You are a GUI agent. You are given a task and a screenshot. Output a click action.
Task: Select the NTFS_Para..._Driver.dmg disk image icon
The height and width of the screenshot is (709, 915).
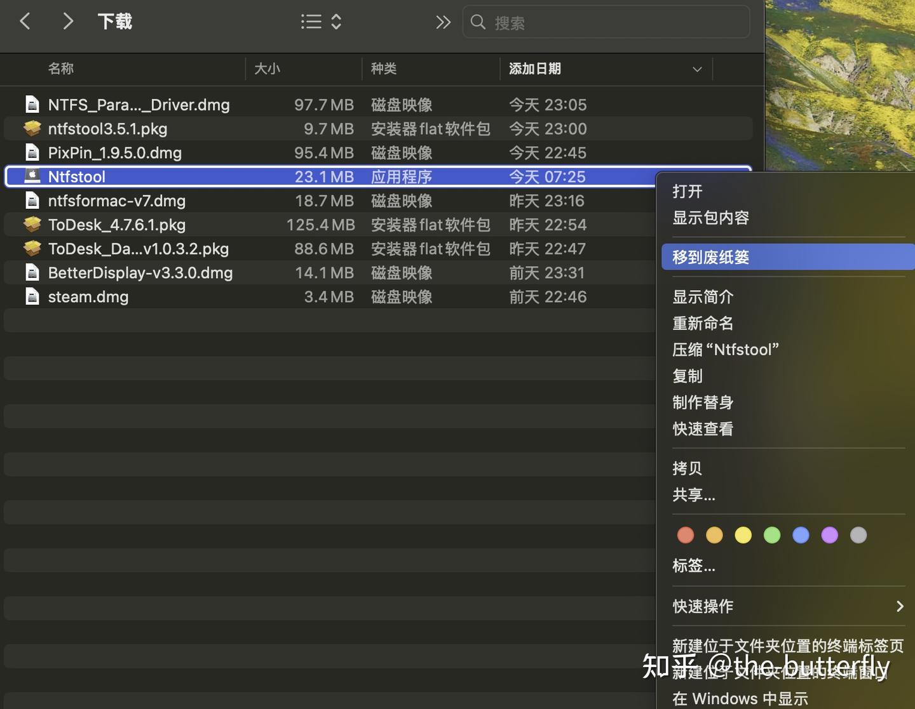[32, 104]
